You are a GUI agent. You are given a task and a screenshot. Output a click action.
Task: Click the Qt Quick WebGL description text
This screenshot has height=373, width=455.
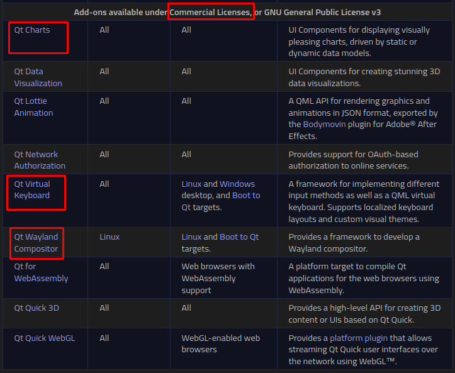tap(363, 350)
